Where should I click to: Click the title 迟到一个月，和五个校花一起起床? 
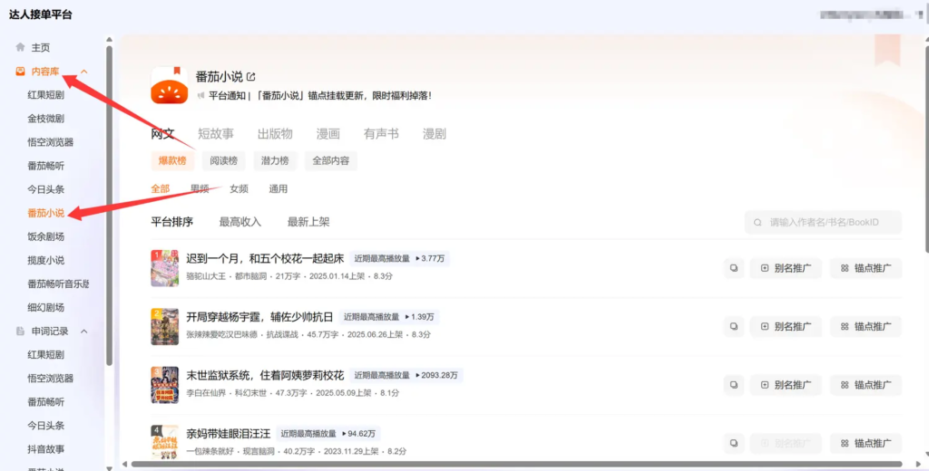[x=265, y=258]
